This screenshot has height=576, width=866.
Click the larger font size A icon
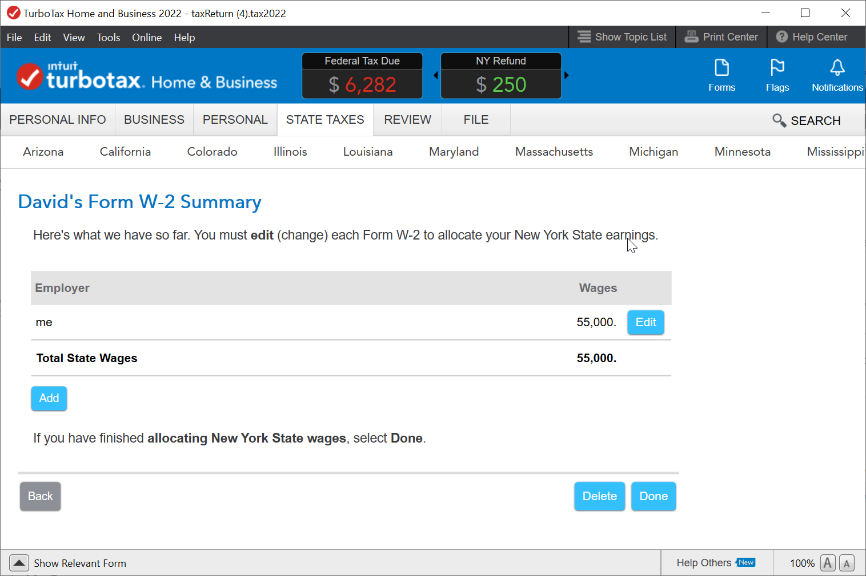coord(827,563)
